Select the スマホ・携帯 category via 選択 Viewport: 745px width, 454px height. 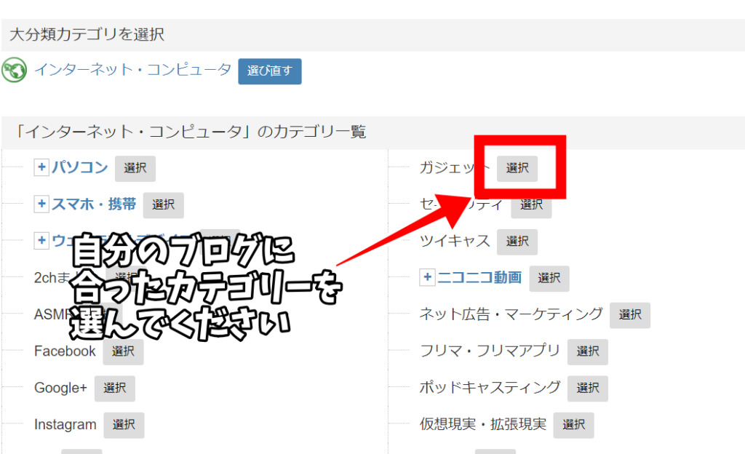coord(164,205)
